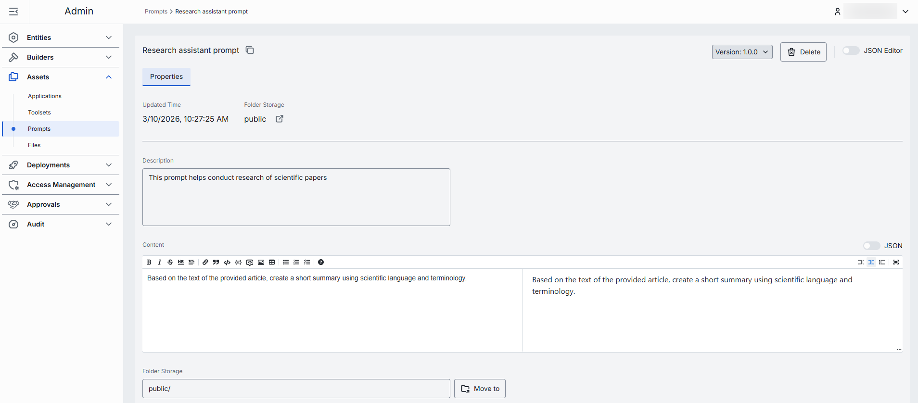Open the Version 1.0.0 dropdown

(742, 52)
